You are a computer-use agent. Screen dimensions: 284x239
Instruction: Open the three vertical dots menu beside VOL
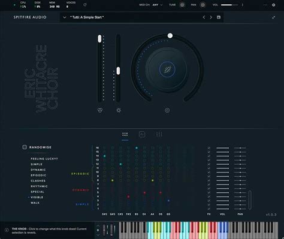coord(243,5)
